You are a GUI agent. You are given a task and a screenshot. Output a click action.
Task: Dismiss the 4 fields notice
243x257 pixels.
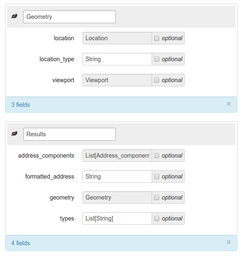pos(229,242)
